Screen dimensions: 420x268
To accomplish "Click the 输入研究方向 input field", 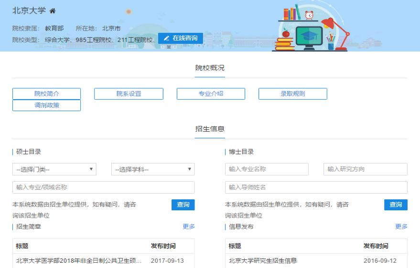I will (365, 169).
